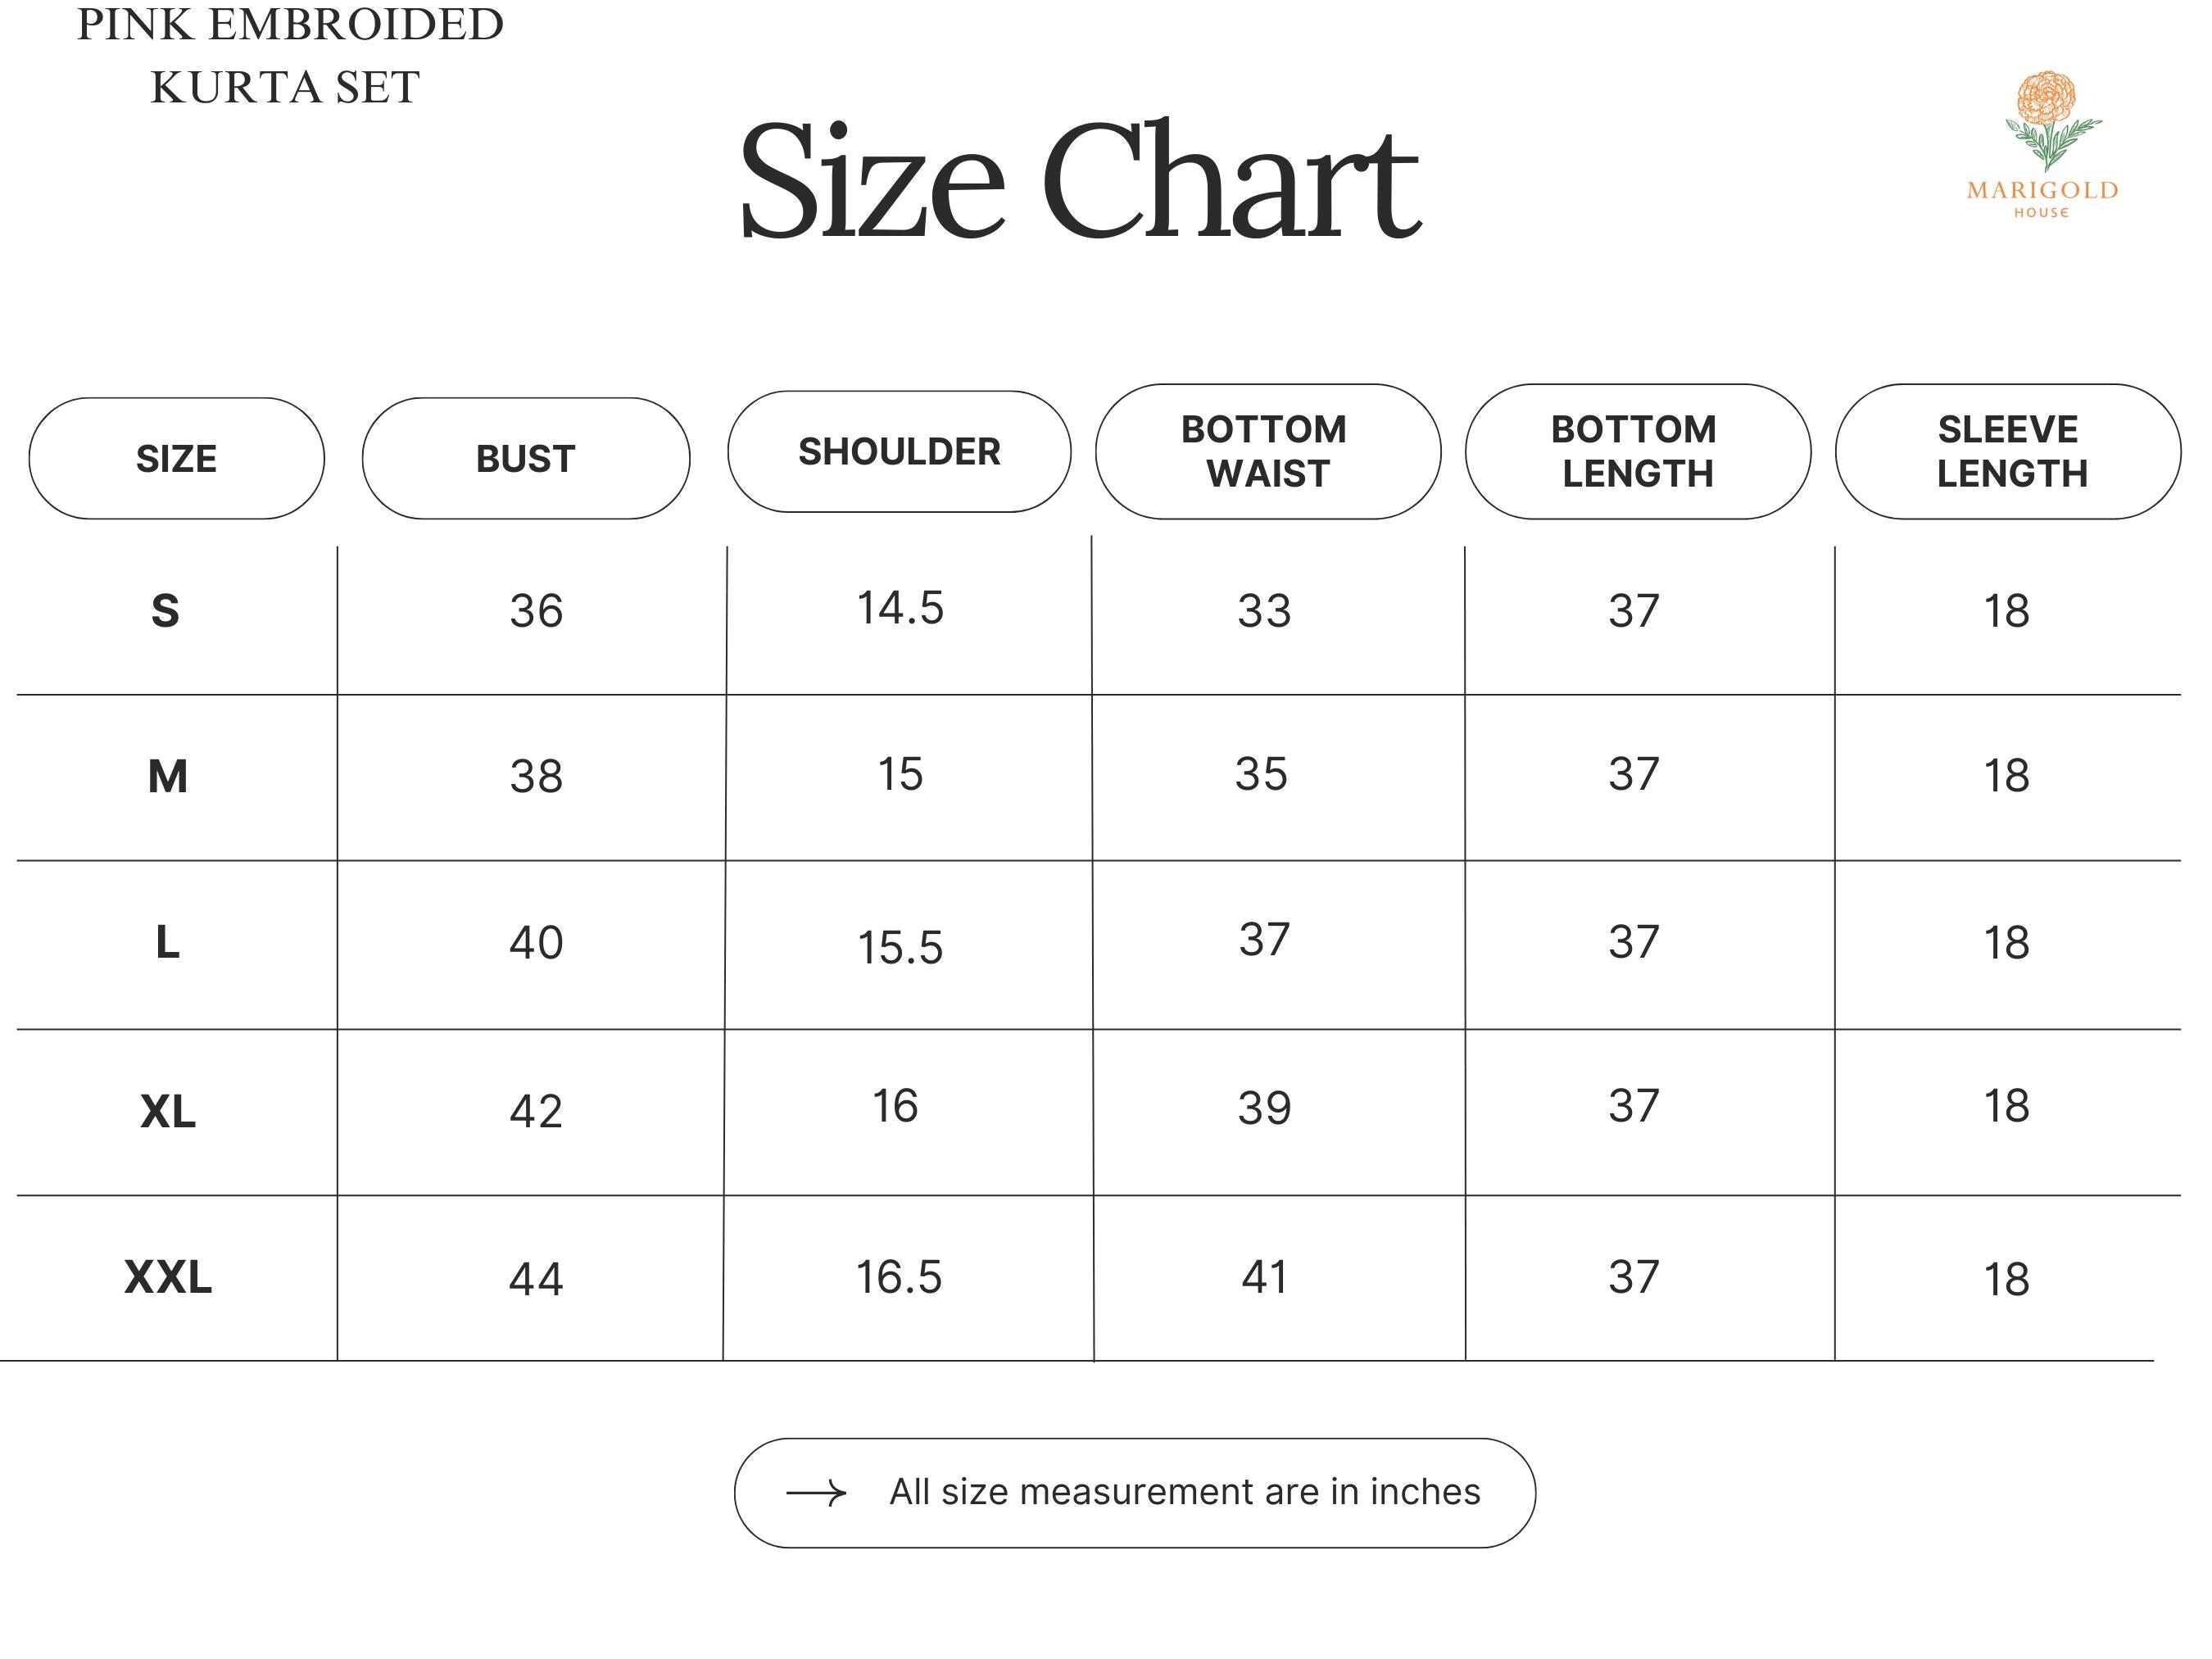Click the SIZE column header pill
This screenshot has width=2212, height=1659.
tap(176, 458)
